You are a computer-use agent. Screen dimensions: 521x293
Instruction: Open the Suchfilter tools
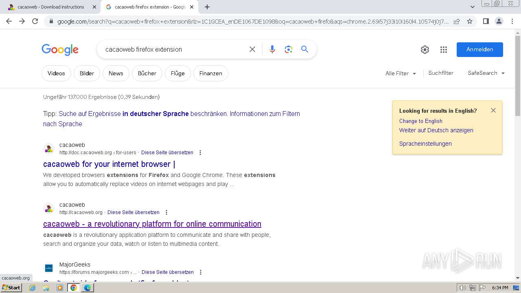[441, 73]
